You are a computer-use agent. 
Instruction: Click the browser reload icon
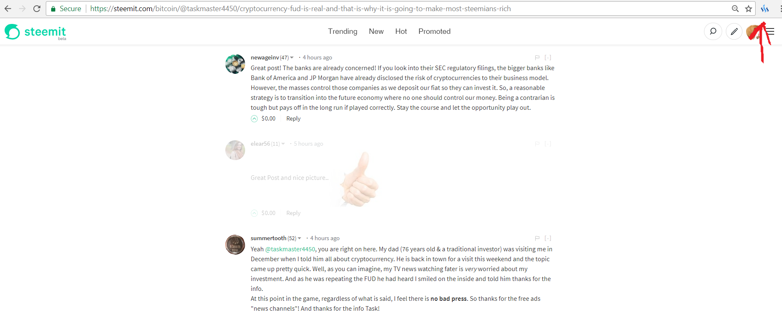37,9
